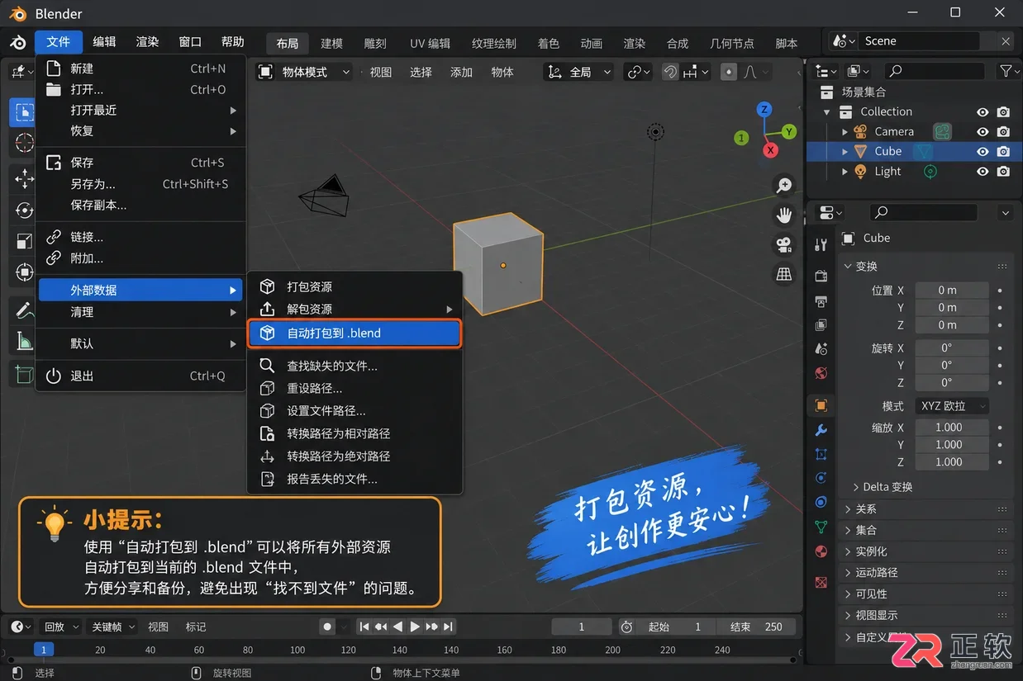This screenshot has height=681, width=1023.
Task: Switch to the 建模 workspace tab
Action: pos(331,43)
